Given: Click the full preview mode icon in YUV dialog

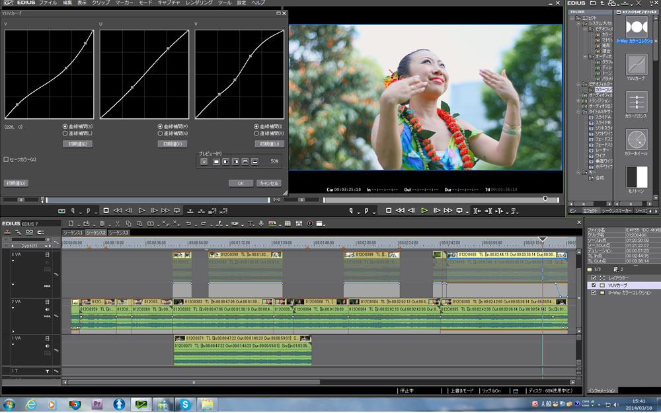Looking at the screenshot, I should click(x=216, y=161).
